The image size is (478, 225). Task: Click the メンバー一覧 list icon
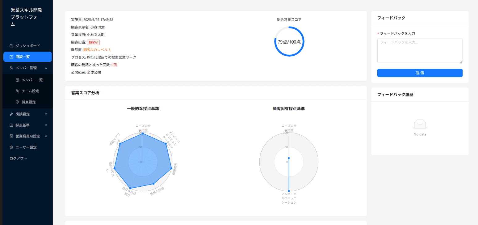pos(17,80)
